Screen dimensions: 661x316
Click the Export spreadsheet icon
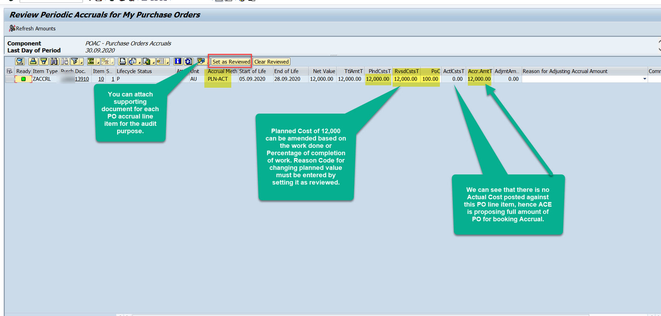click(x=147, y=61)
